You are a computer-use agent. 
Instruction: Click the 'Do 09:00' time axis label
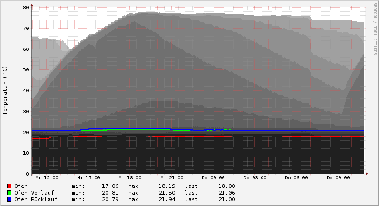click(x=338, y=178)
